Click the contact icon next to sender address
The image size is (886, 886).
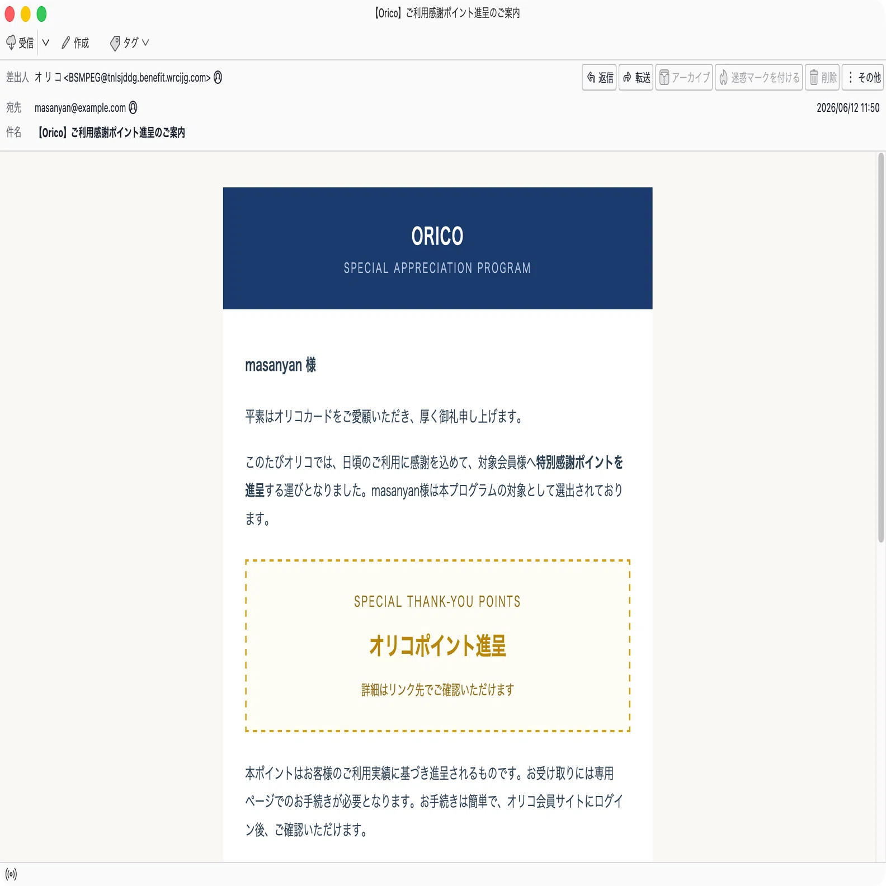tap(218, 78)
